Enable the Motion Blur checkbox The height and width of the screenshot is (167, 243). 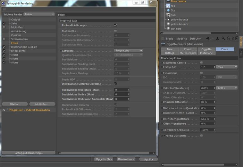pos(116,31)
